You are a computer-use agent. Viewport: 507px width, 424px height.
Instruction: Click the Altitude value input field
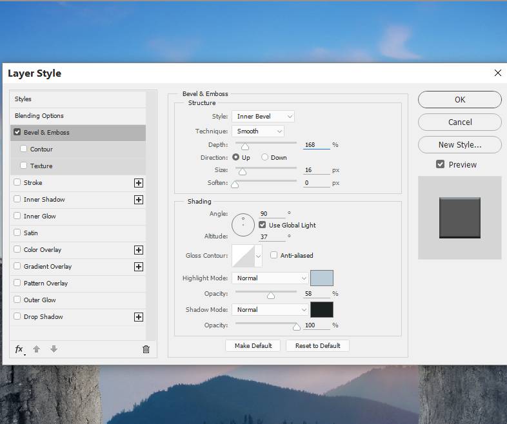[x=272, y=236]
